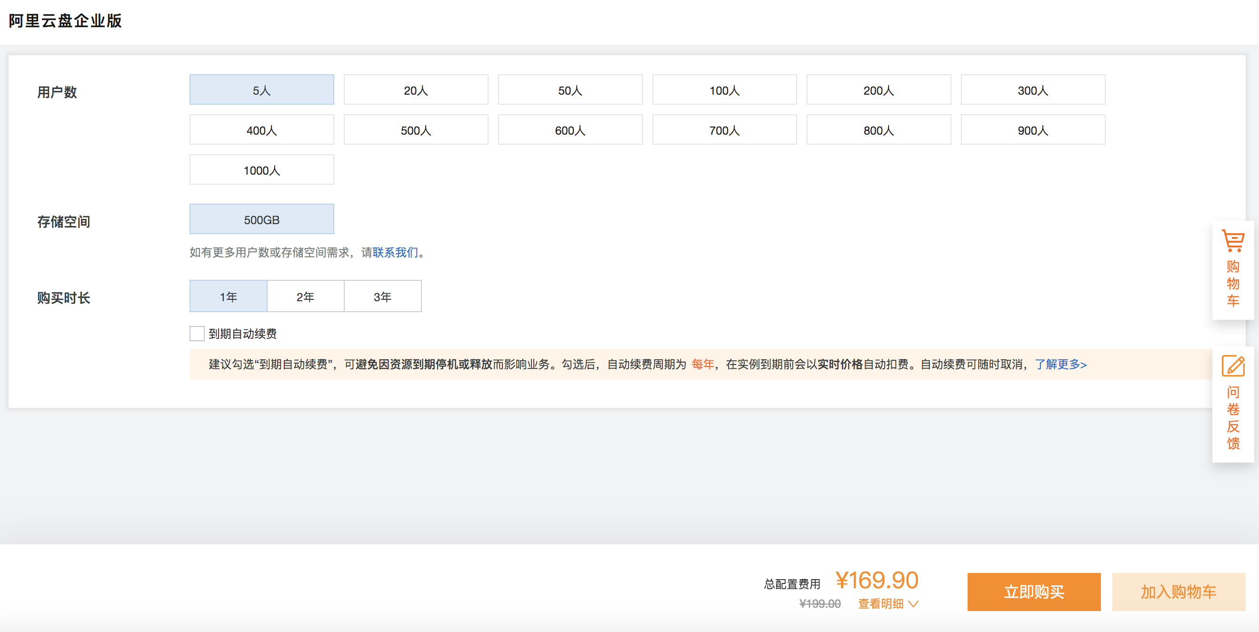
Task: Open the 联系我们 link
Action: click(395, 253)
